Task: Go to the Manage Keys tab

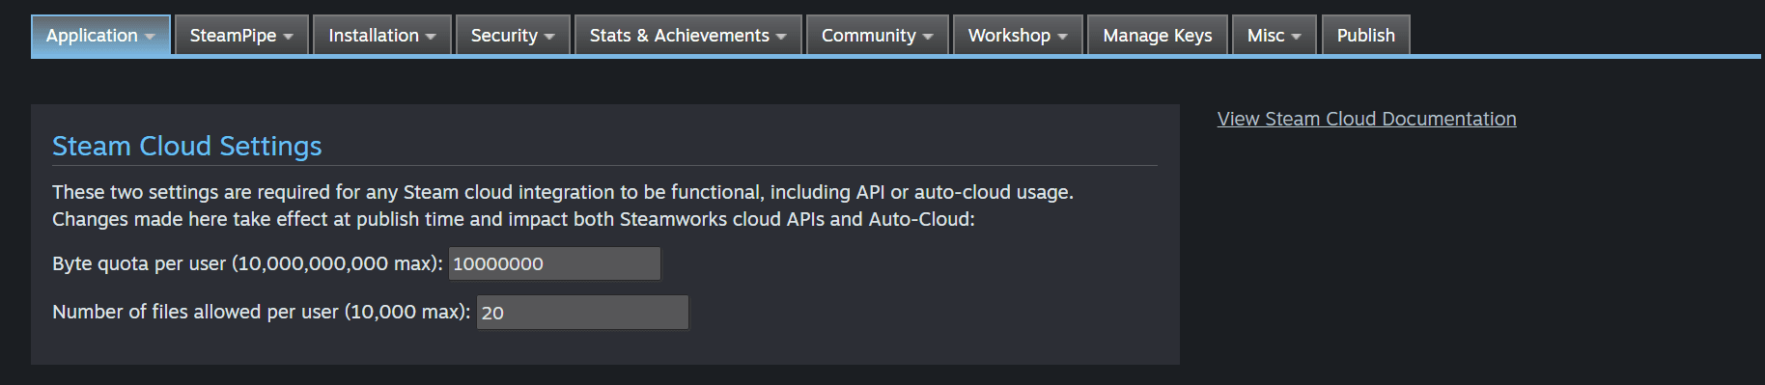Action: 1158,36
